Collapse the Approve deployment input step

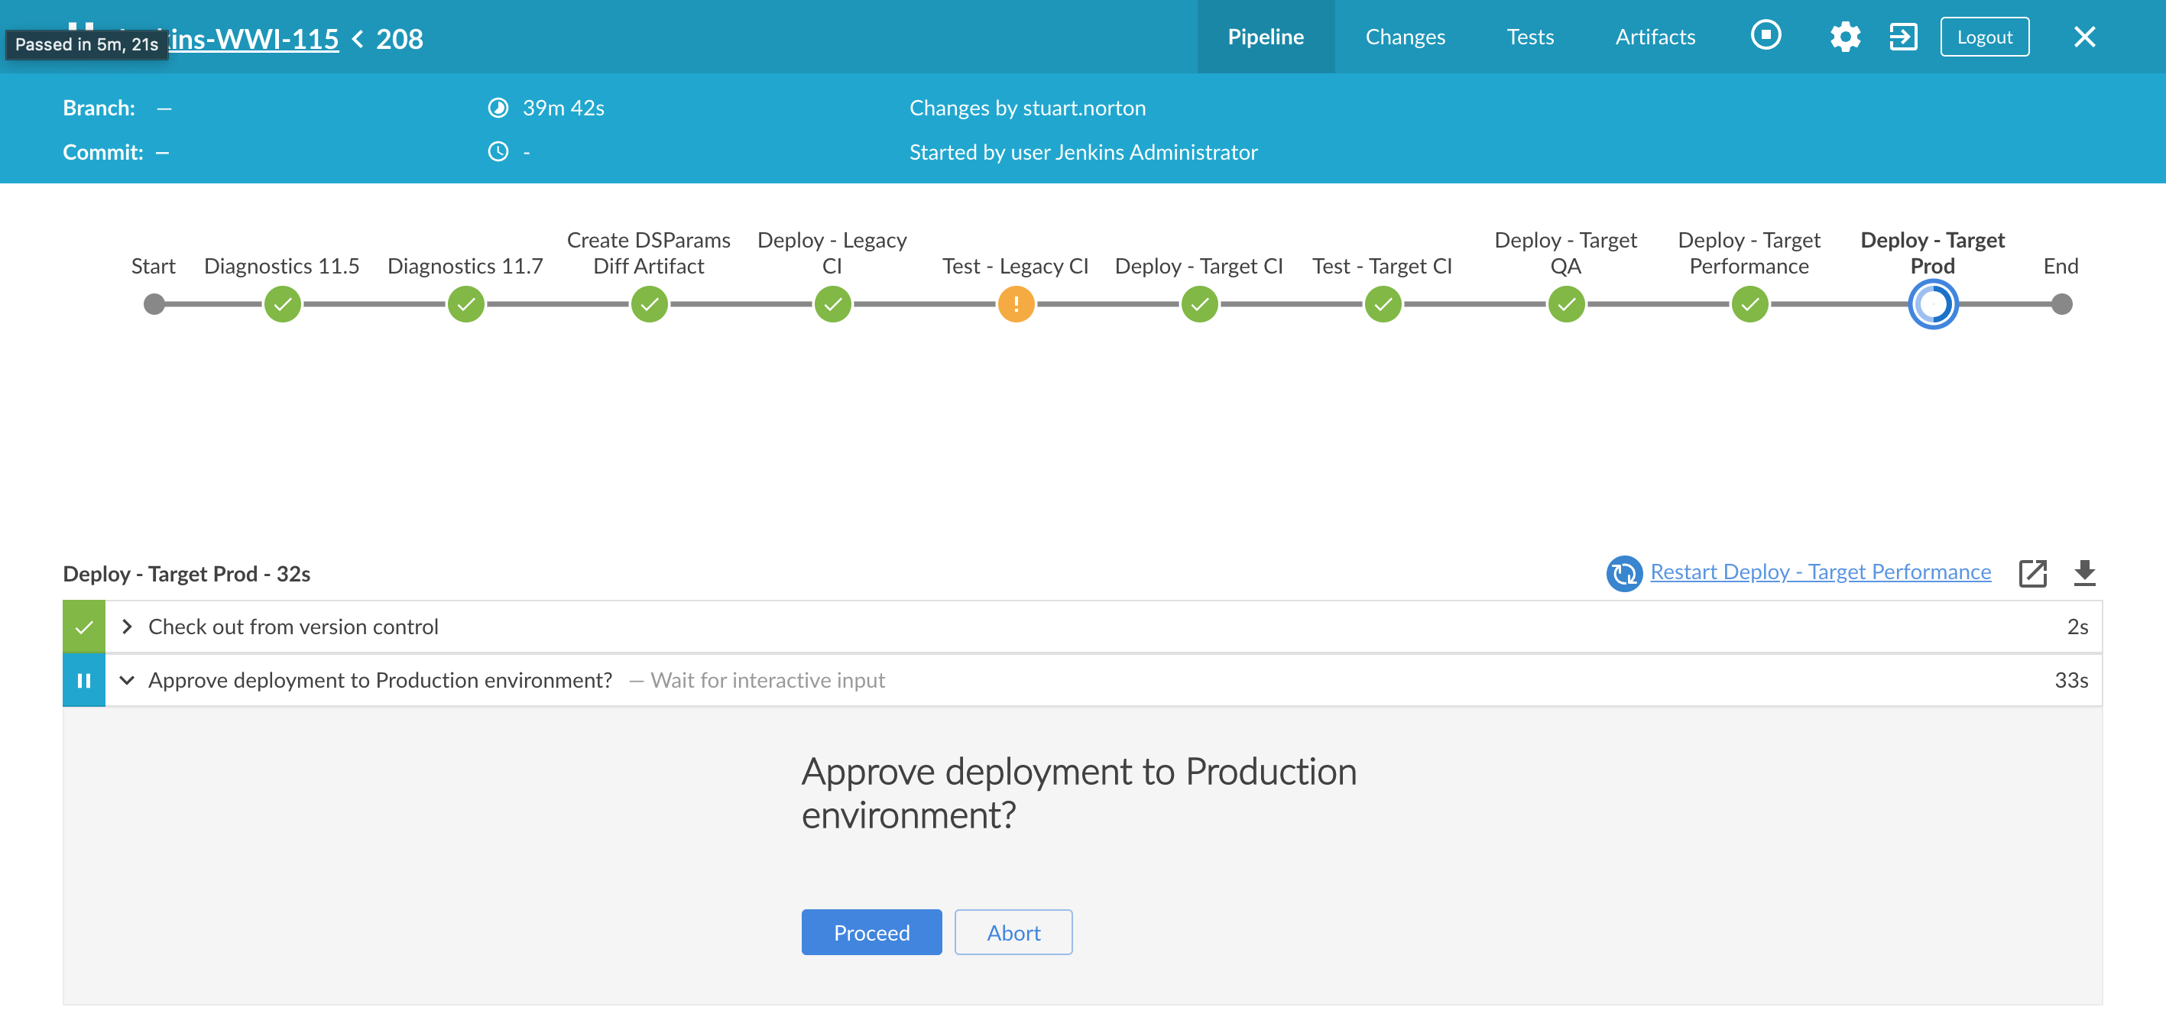click(127, 680)
